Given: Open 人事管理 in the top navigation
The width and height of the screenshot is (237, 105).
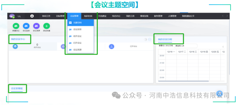Looking at the screenshot, I should click(172, 16).
